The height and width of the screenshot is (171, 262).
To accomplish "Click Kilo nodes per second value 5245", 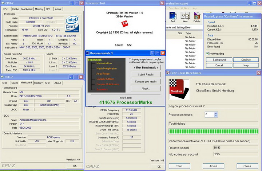I will pyautogui.click(x=235, y=154).
